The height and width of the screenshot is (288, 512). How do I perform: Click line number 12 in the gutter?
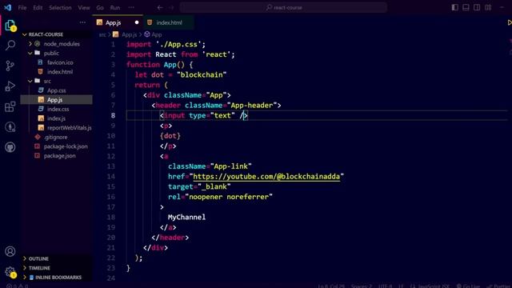pos(111,156)
